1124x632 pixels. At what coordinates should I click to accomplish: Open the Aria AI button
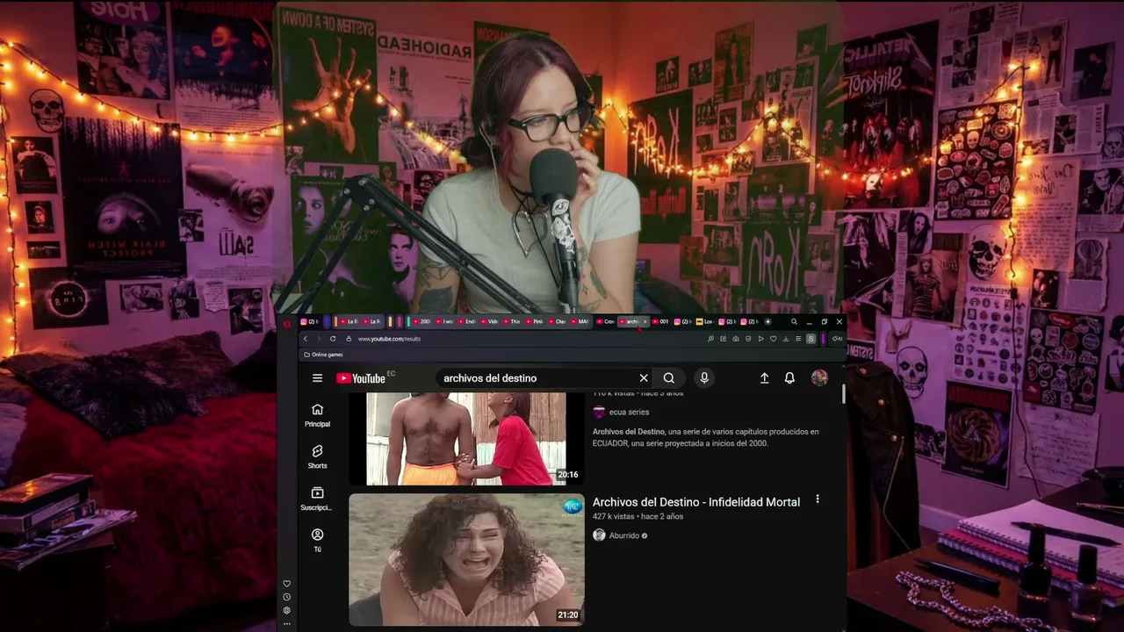(836, 339)
